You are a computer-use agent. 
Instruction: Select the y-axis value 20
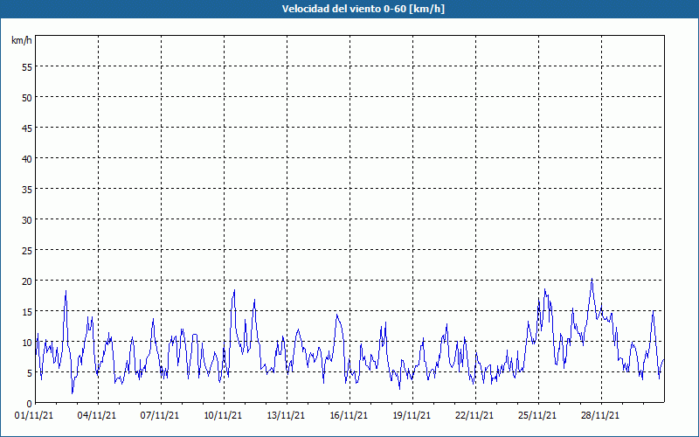(27, 281)
